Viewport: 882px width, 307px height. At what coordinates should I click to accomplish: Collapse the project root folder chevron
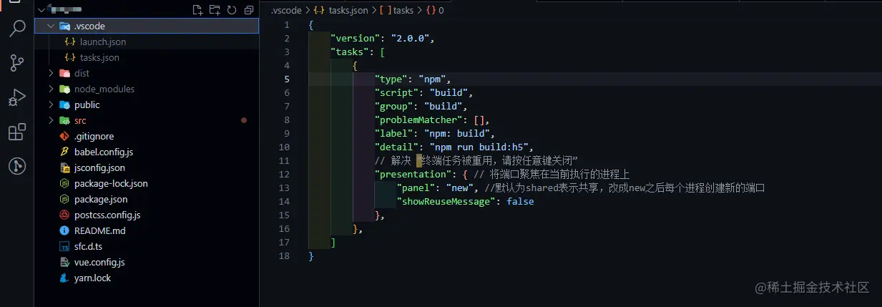click(x=40, y=10)
